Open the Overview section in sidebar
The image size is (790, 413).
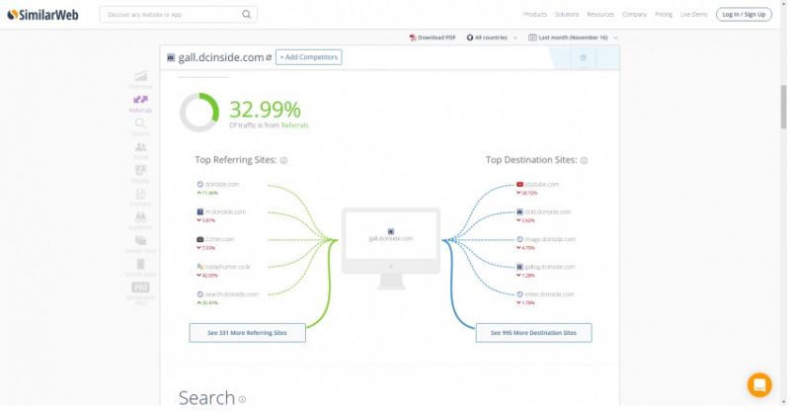point(141,78)
